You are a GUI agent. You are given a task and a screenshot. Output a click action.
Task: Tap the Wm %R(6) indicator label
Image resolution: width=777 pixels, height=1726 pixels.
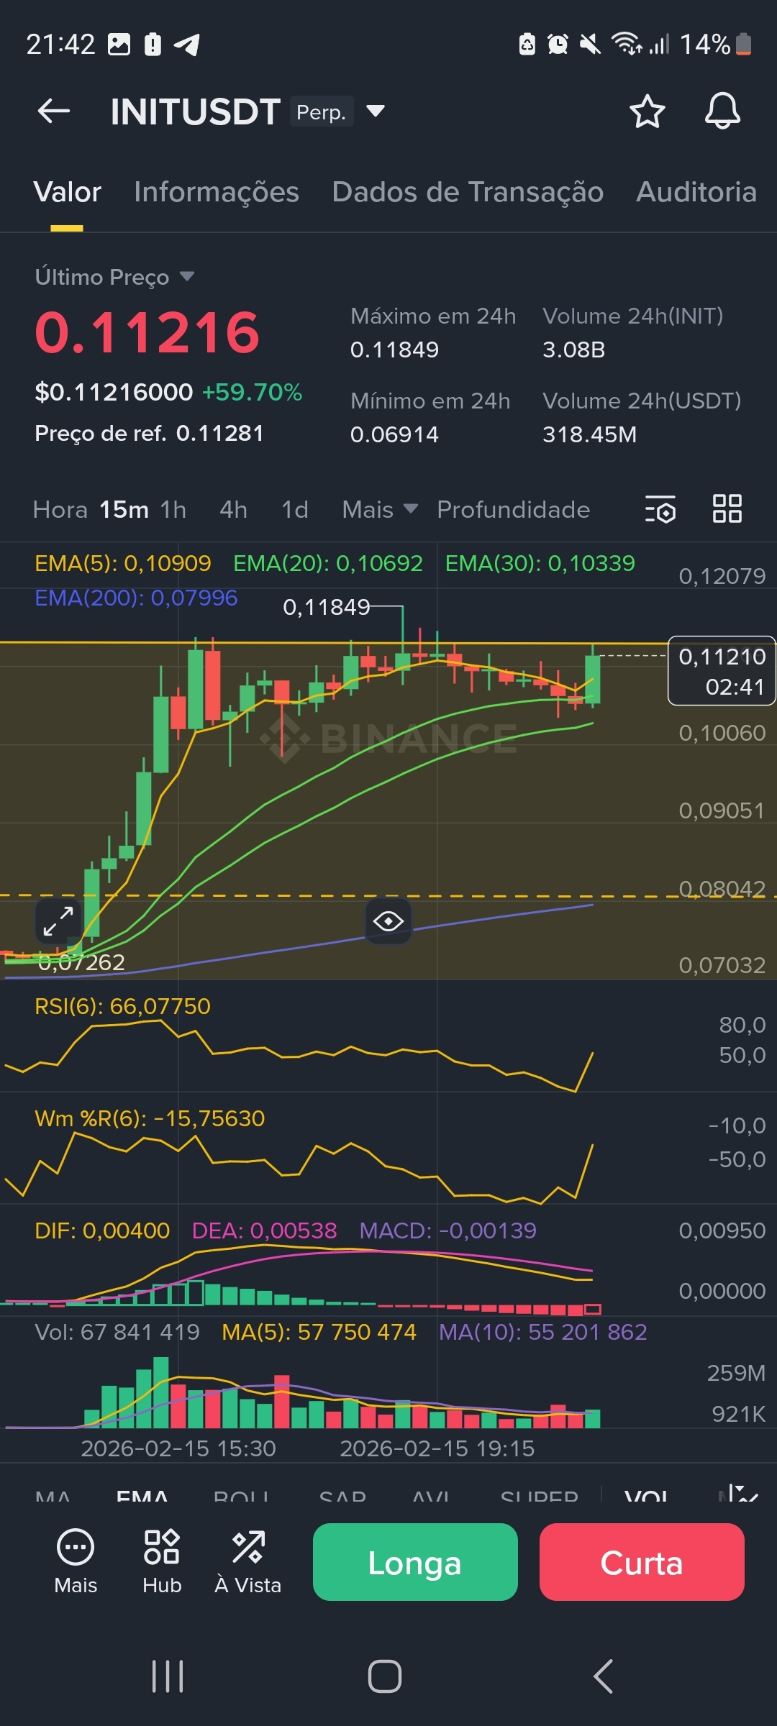pos(150,1118)
